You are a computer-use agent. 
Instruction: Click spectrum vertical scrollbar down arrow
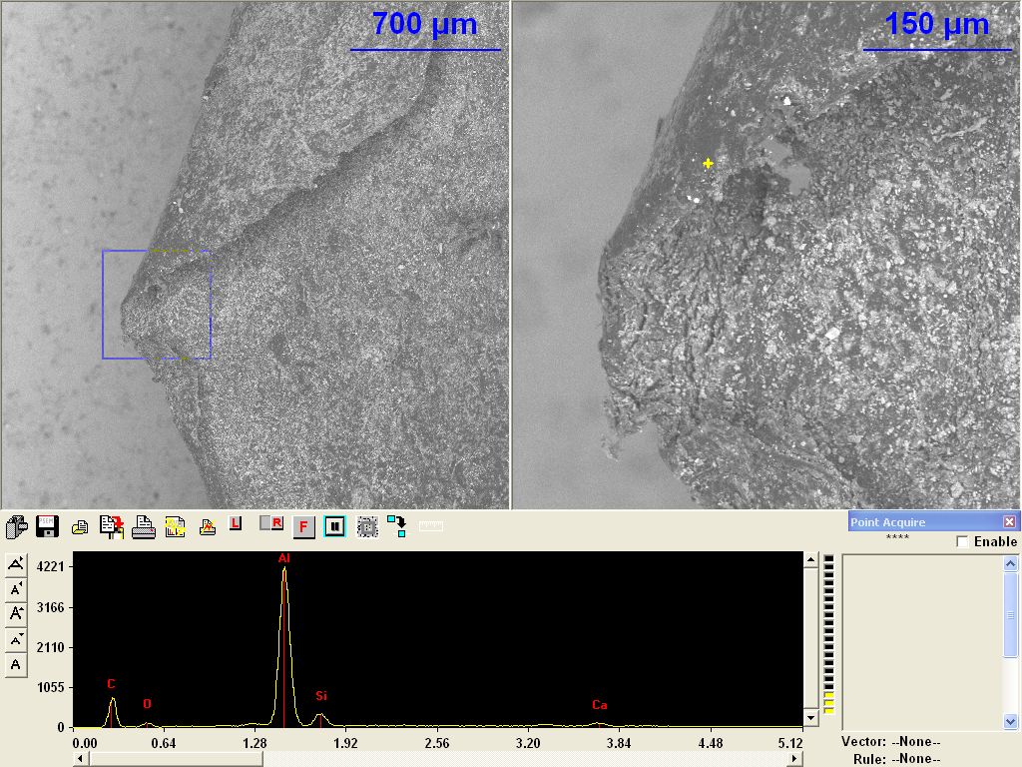tap(810, 717)
